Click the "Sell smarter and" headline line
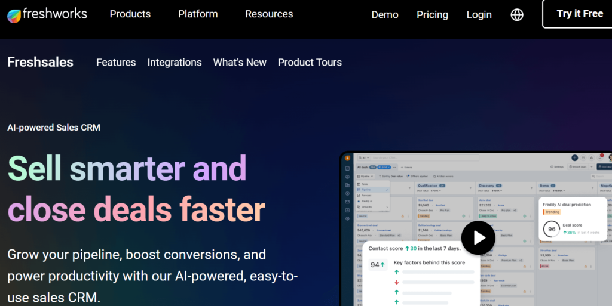 pos(127,168)
